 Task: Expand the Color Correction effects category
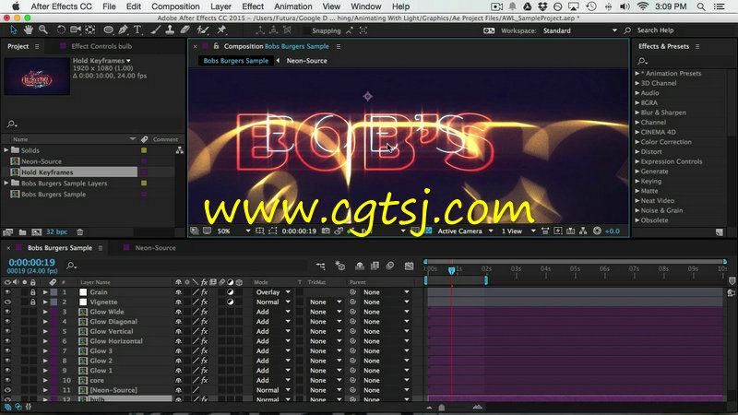pos(637,142)
